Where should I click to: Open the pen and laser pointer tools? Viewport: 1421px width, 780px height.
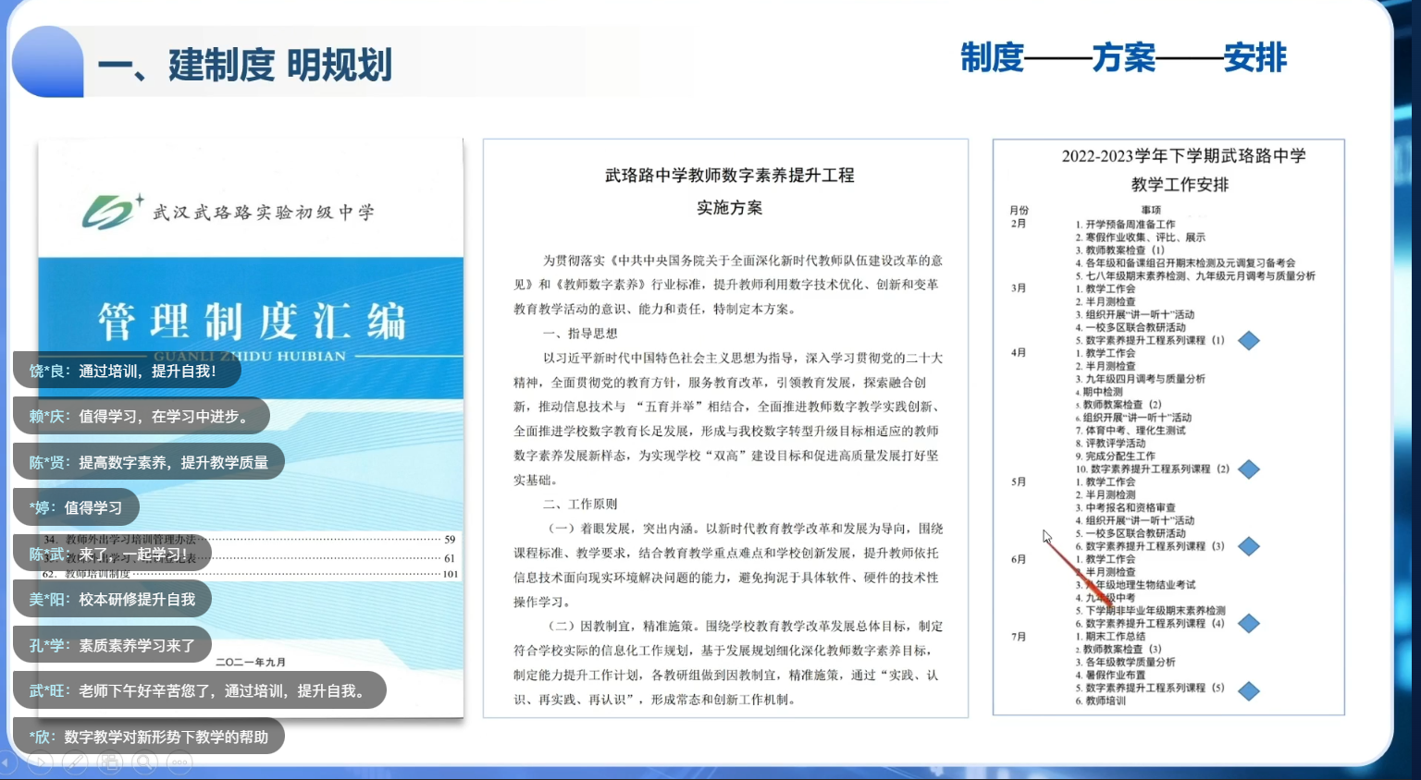coord(75,763)
